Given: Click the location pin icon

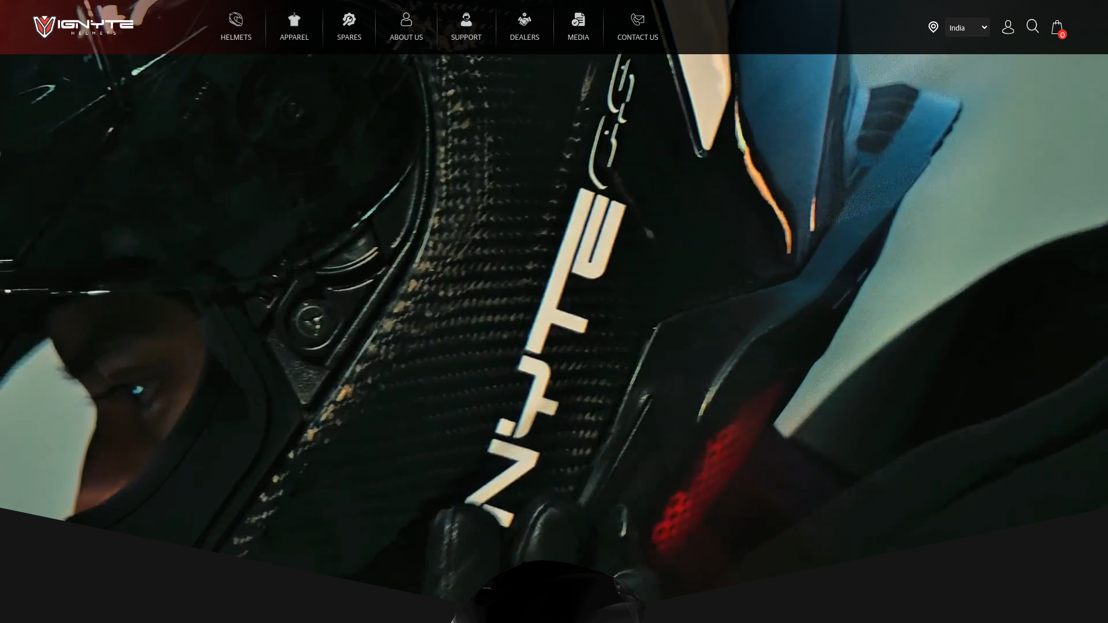Looking at the screenshot, I should [933, 27].
